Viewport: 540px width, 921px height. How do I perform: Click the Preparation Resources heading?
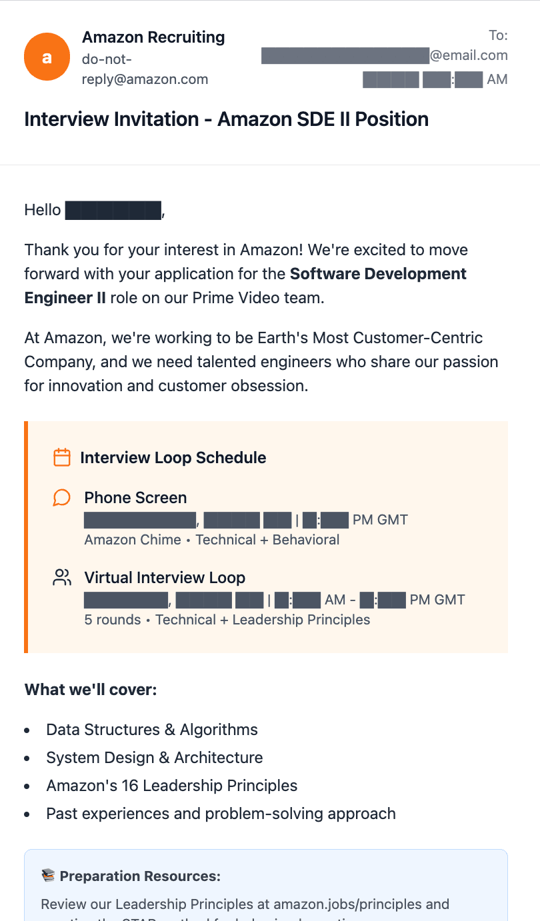point(140,876)
